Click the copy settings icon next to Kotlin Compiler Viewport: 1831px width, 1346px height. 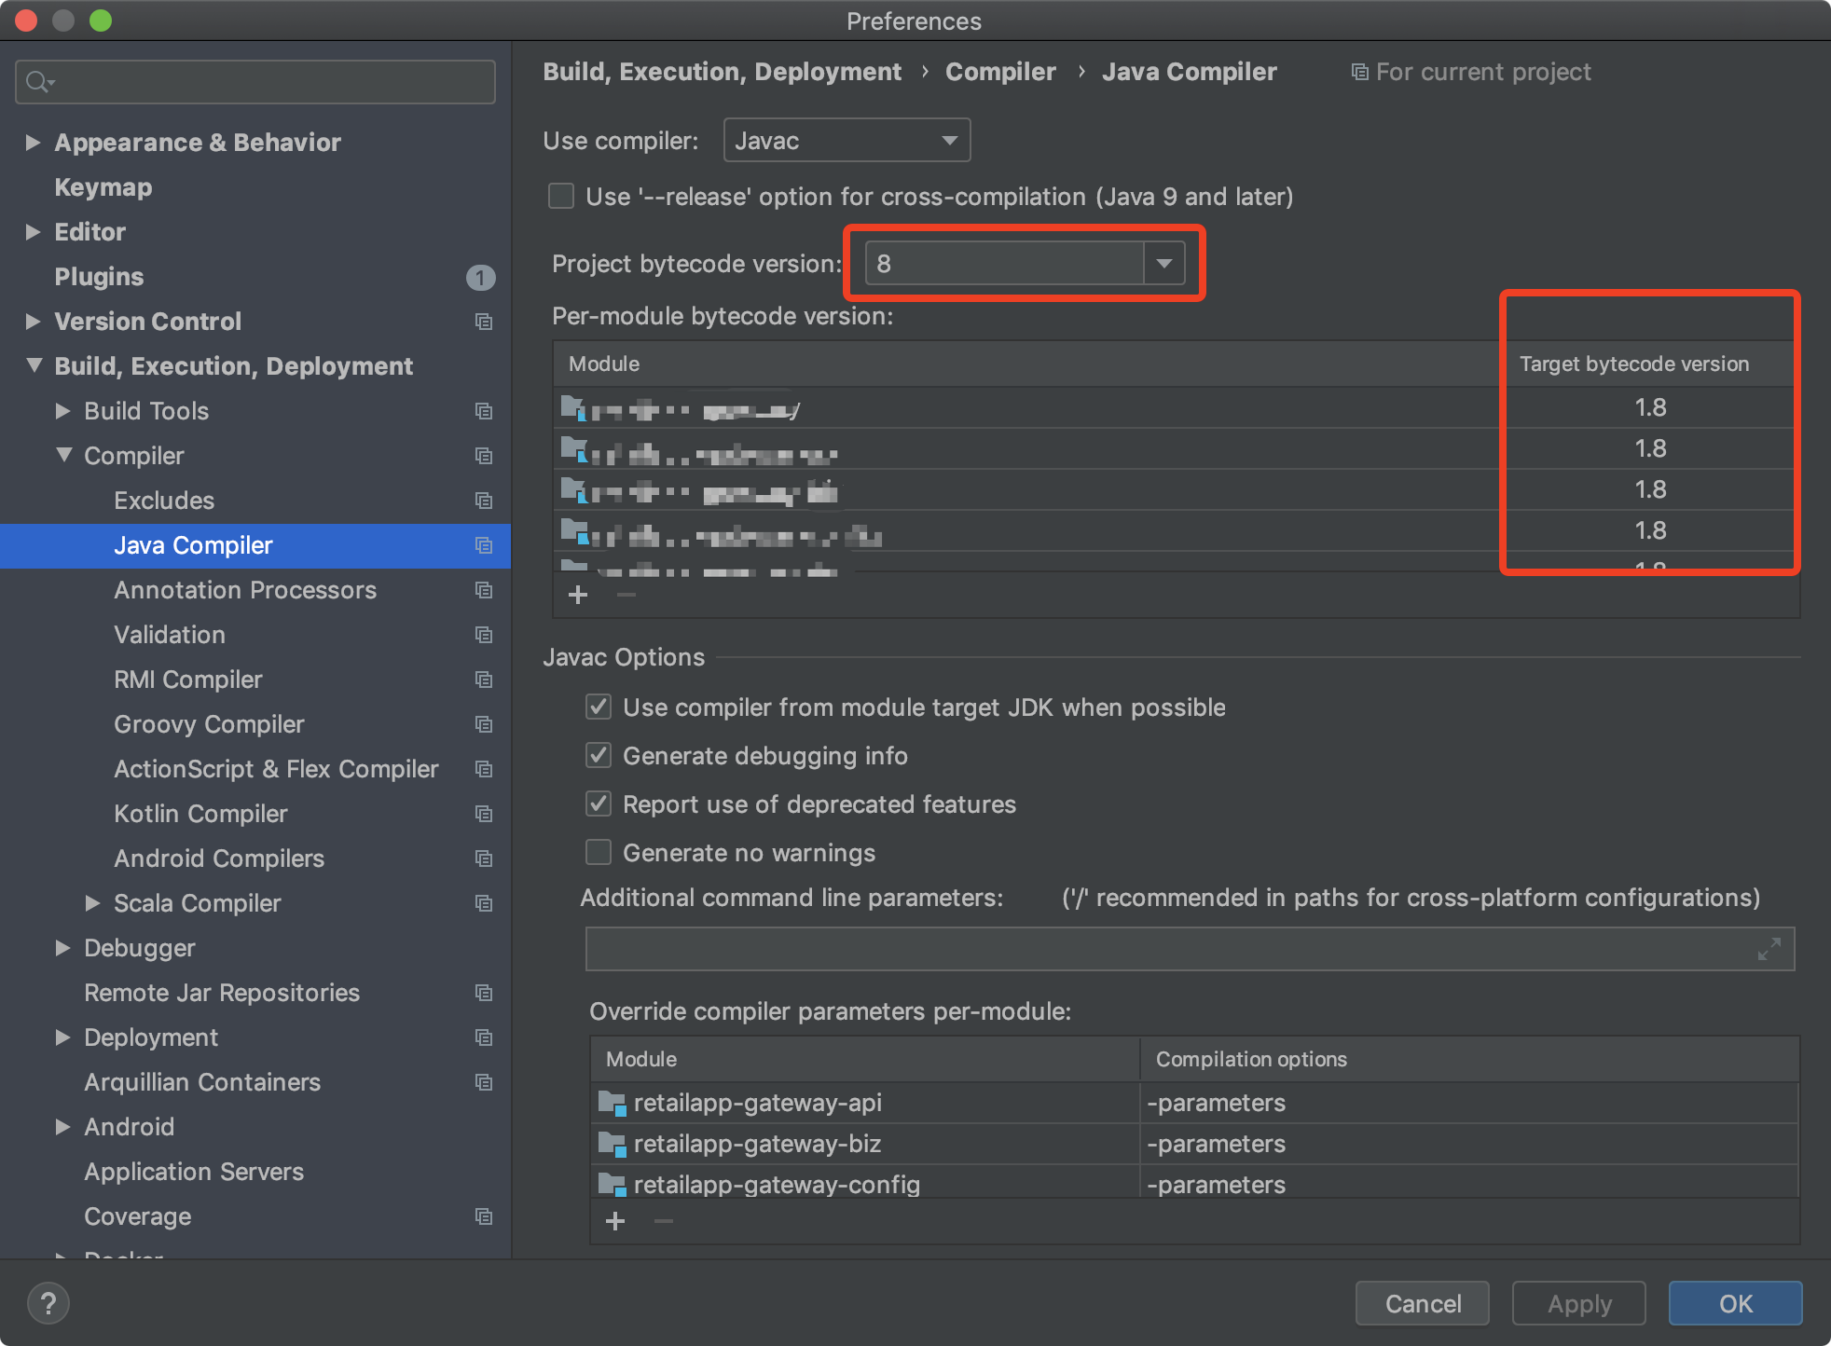point(484,814)
